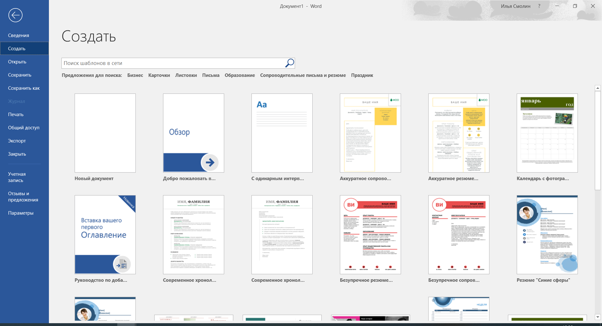Open Параметры from the sidebar
The height and width of the screenshot is (326, 602).
coord(20,213)
